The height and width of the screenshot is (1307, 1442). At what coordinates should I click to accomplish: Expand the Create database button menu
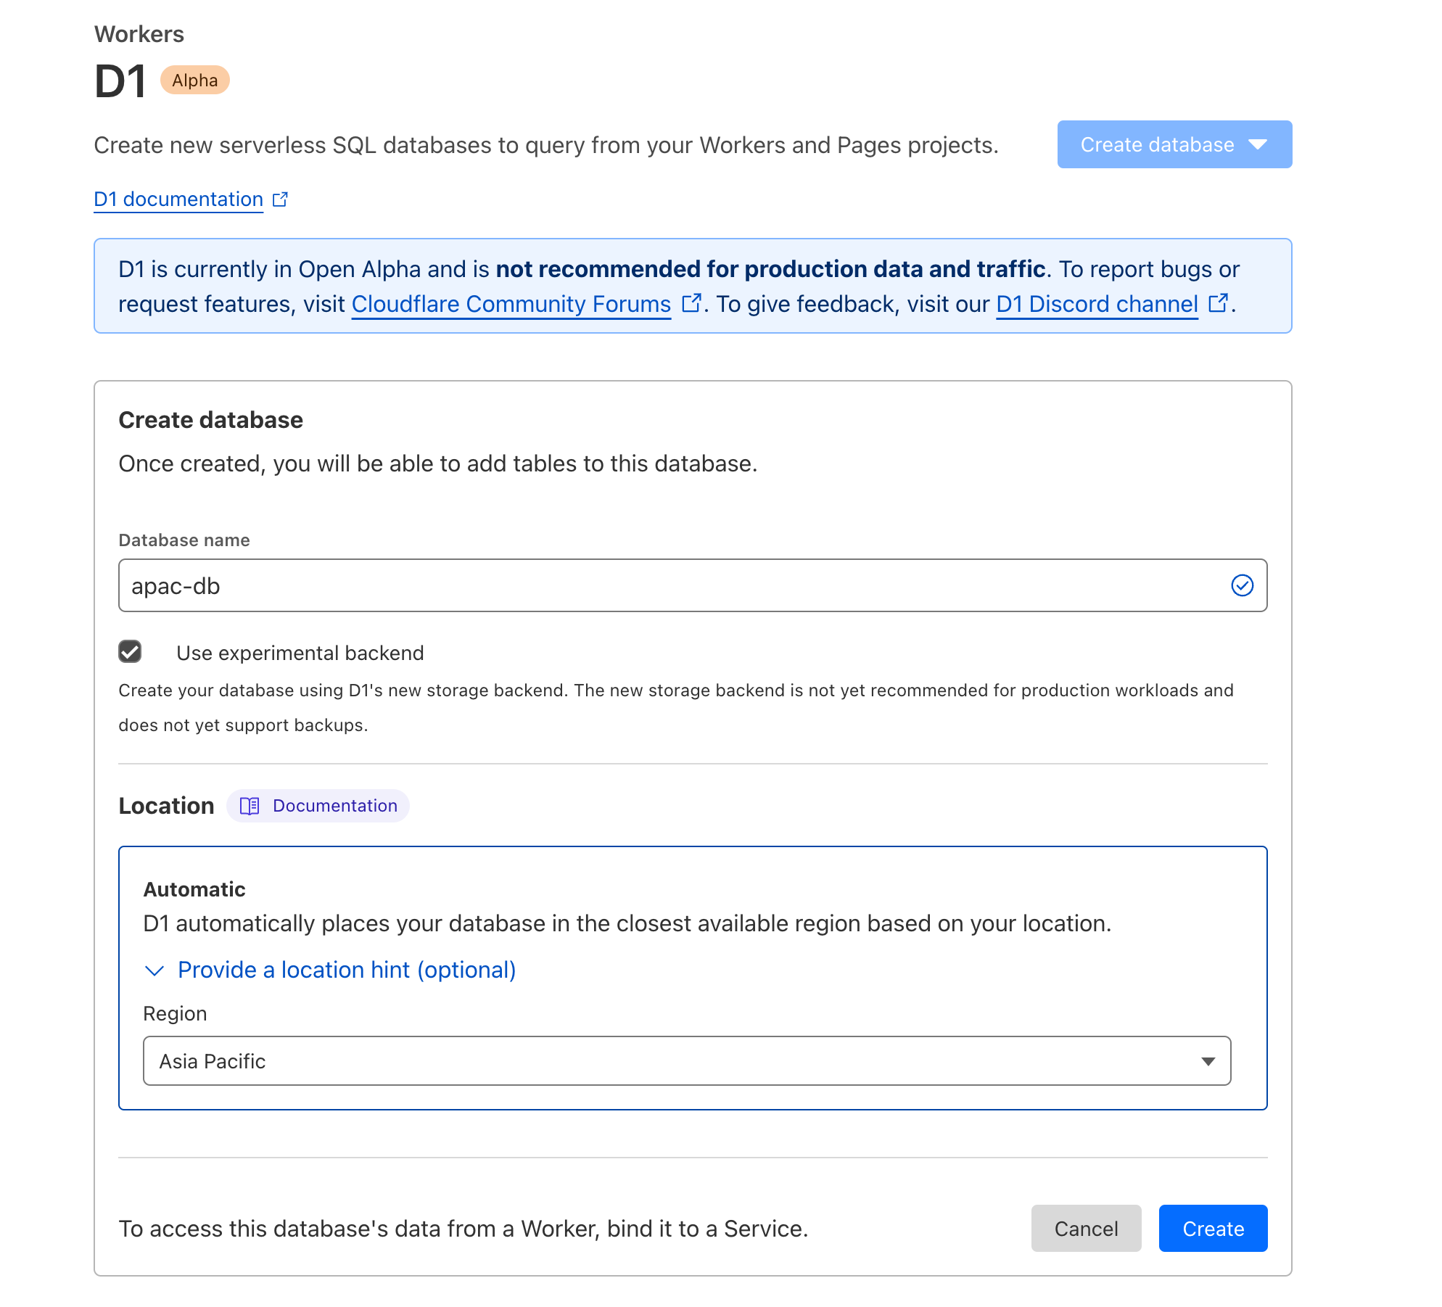point(1174,144)
